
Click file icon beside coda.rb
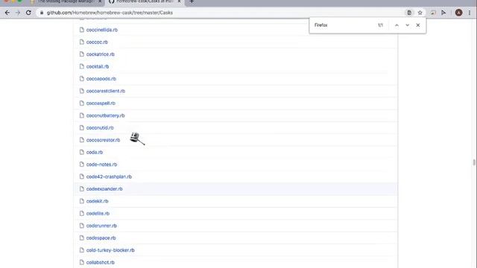(81, 152)
